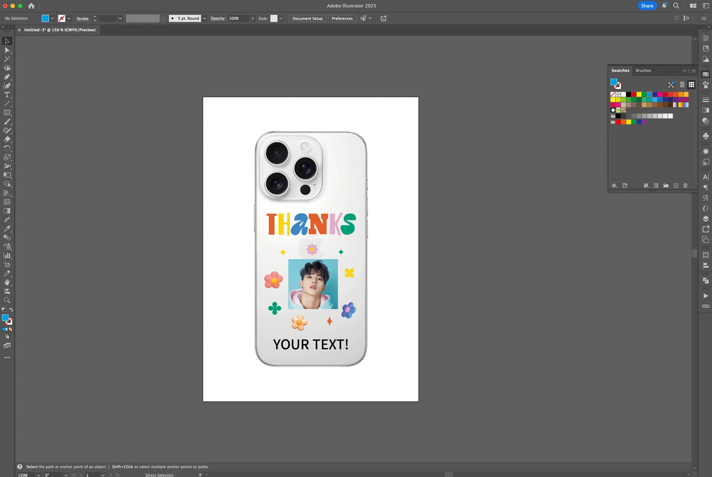Delete swatch with trash icon
Viewport: 712px width, 477px height.
pyautogui.click(x=685, y=186)
